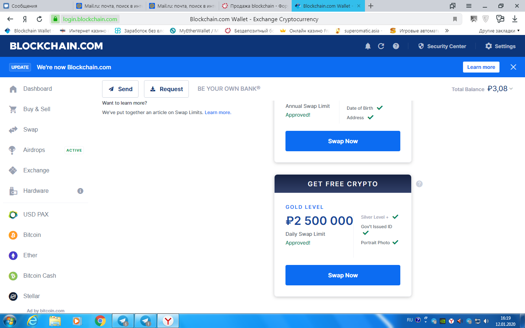Click the Ad by bitcoin.com label
The image size is (525, 328).
(46, 311)
